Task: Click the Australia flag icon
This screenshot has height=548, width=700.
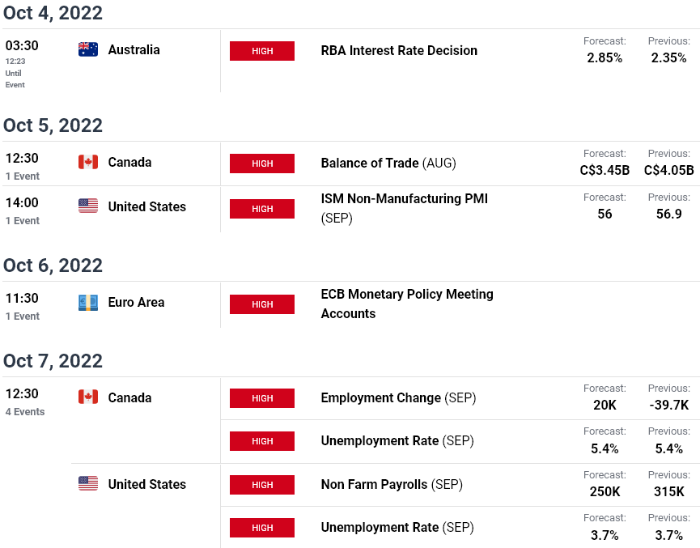Action: pos(88,49)
